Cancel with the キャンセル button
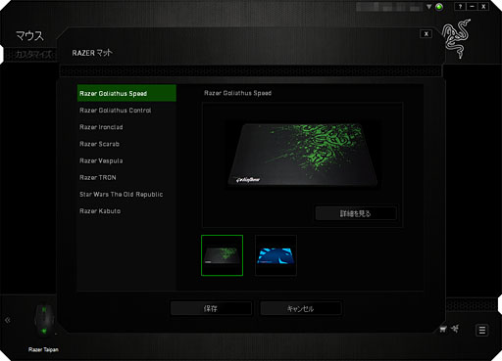 (301, 308)
